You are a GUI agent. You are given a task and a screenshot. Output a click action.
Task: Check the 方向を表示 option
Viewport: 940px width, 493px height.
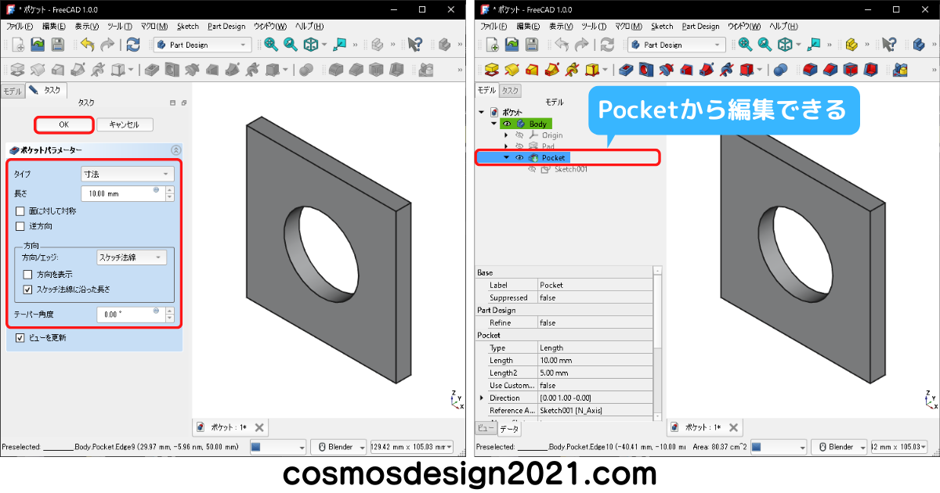click(x=28, y=275)
